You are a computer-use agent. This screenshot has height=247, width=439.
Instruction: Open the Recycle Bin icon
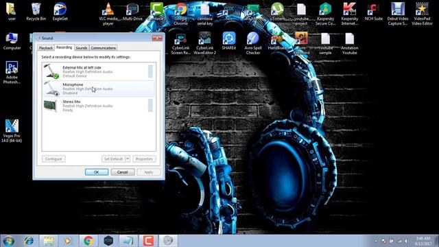[36, 12]
